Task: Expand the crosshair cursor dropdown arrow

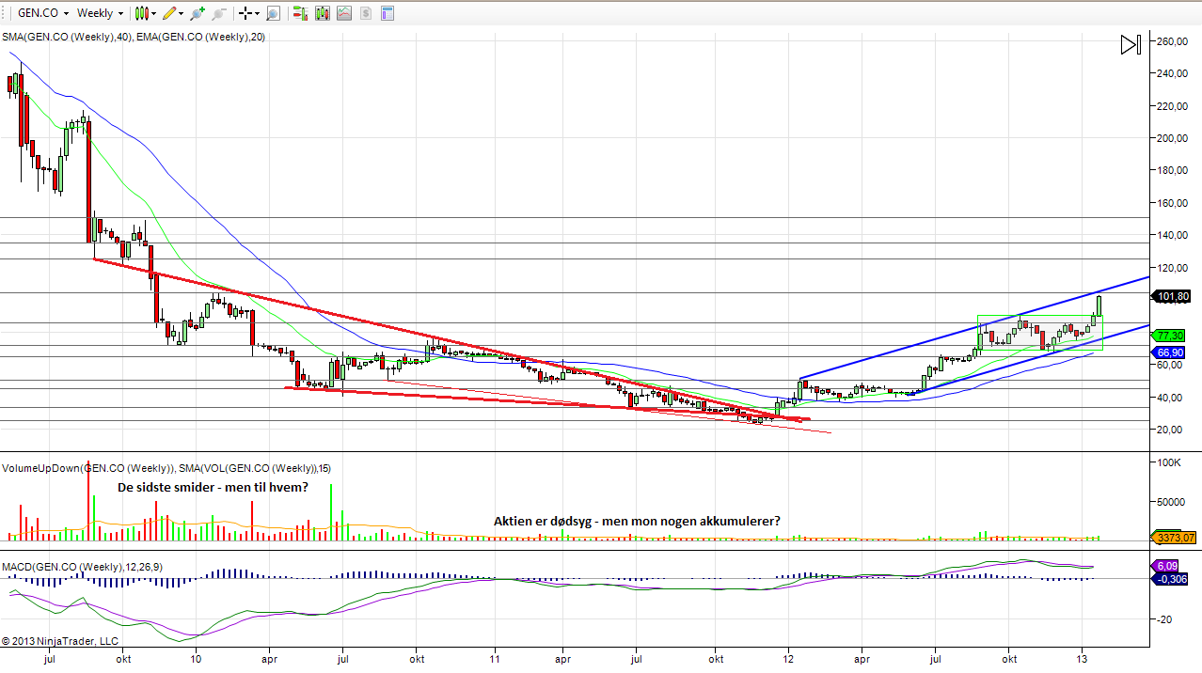Action: [257, 13]
